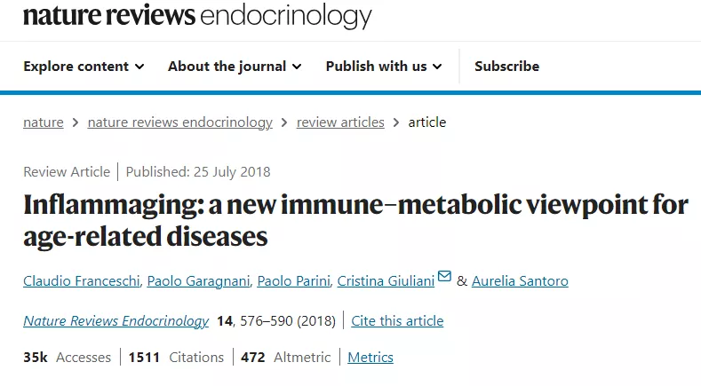The width and height of the screenshot is (701, 386).
Task: Click Cite this article
Action: (397, 320)
